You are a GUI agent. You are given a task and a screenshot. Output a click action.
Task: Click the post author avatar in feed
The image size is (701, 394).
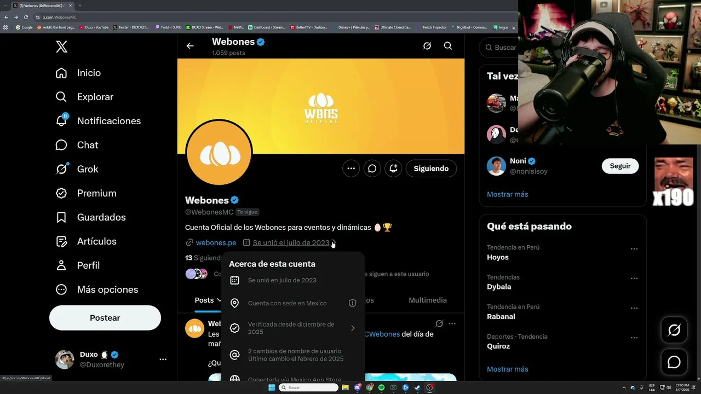click(194, 328)
